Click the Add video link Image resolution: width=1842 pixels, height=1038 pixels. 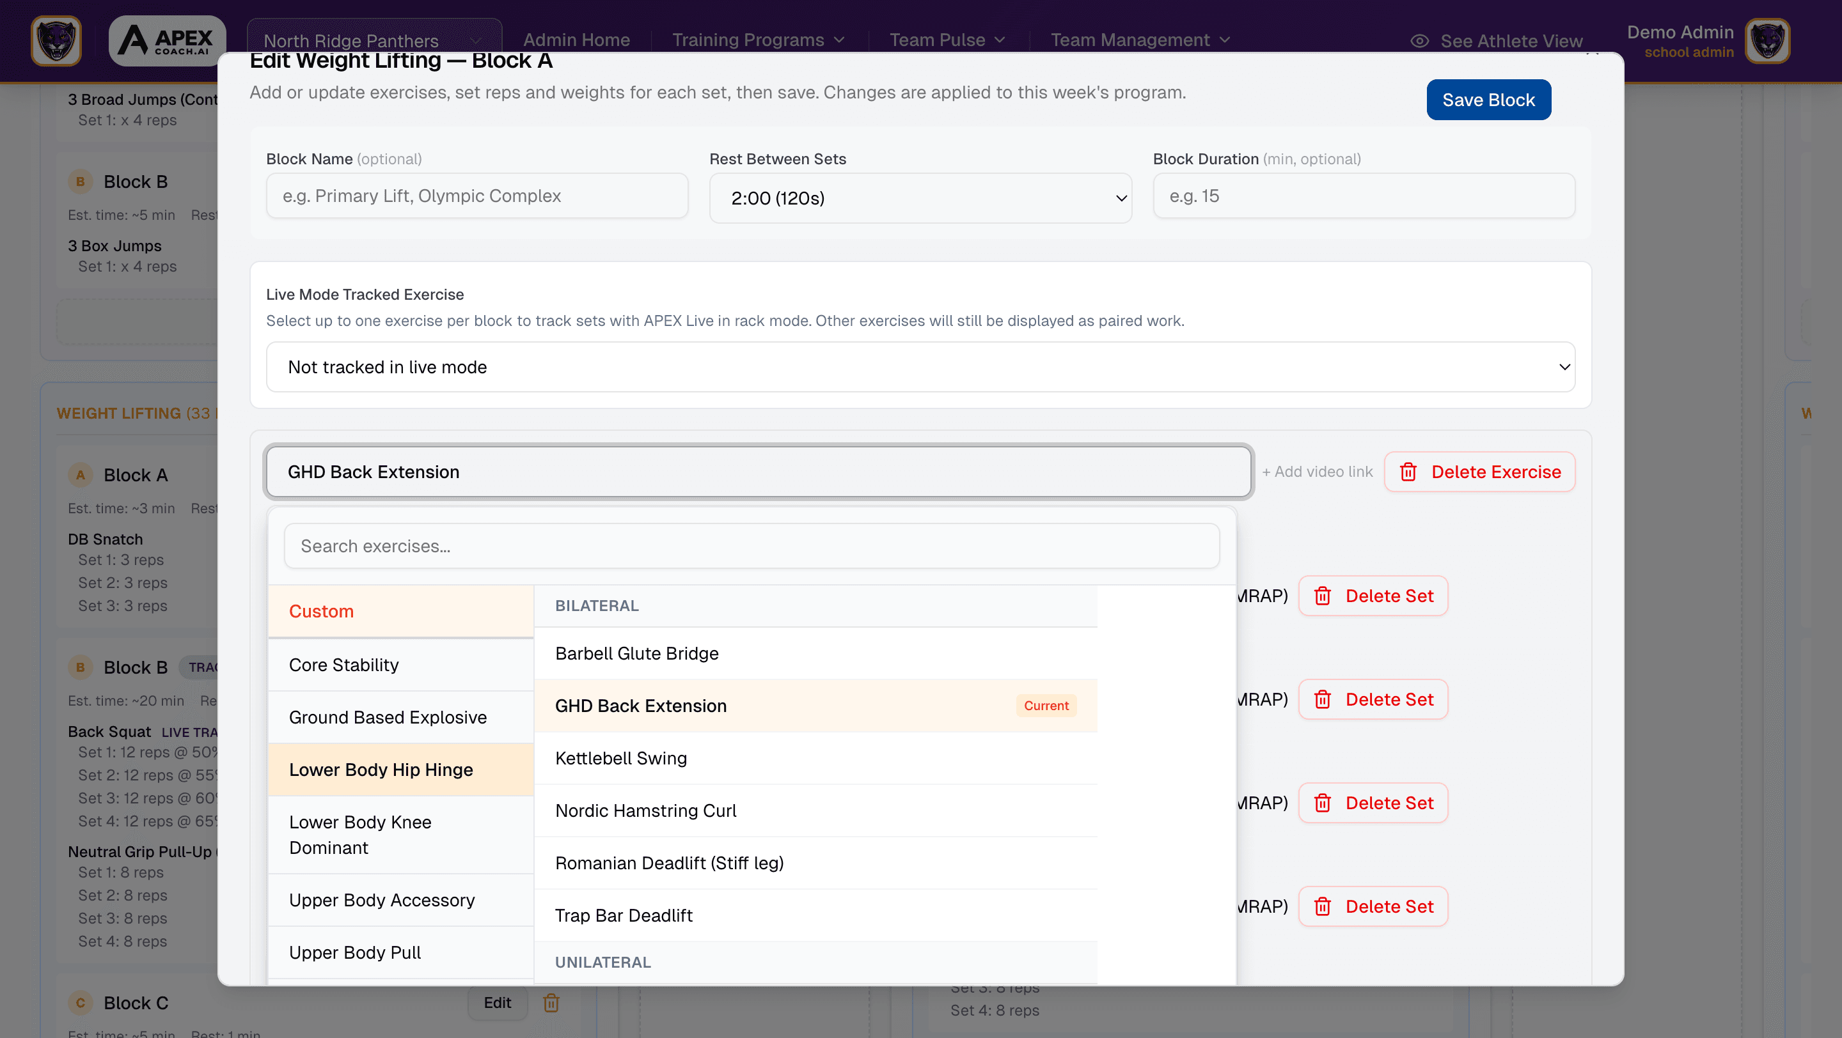tap(1317, 472)
